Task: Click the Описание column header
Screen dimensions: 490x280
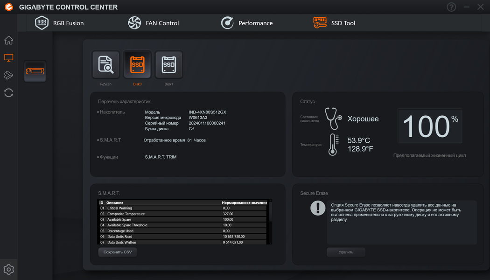Action: tap(115, 203)
